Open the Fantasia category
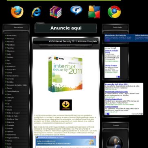This screenshot has width=148, height=148. [x=10, y=132]
